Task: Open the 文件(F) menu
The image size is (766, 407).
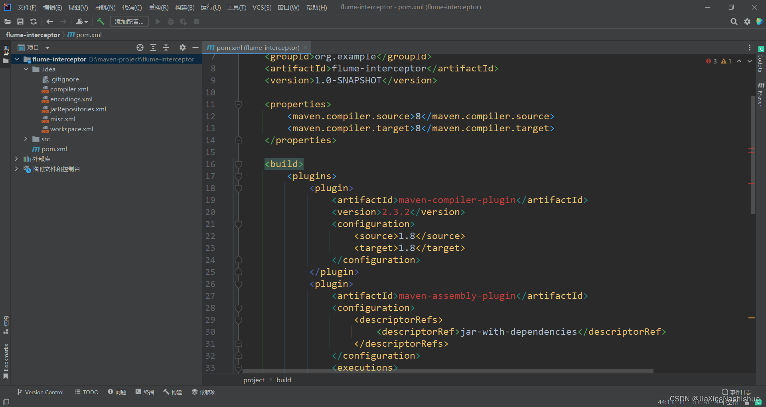Action: (27, 7)
